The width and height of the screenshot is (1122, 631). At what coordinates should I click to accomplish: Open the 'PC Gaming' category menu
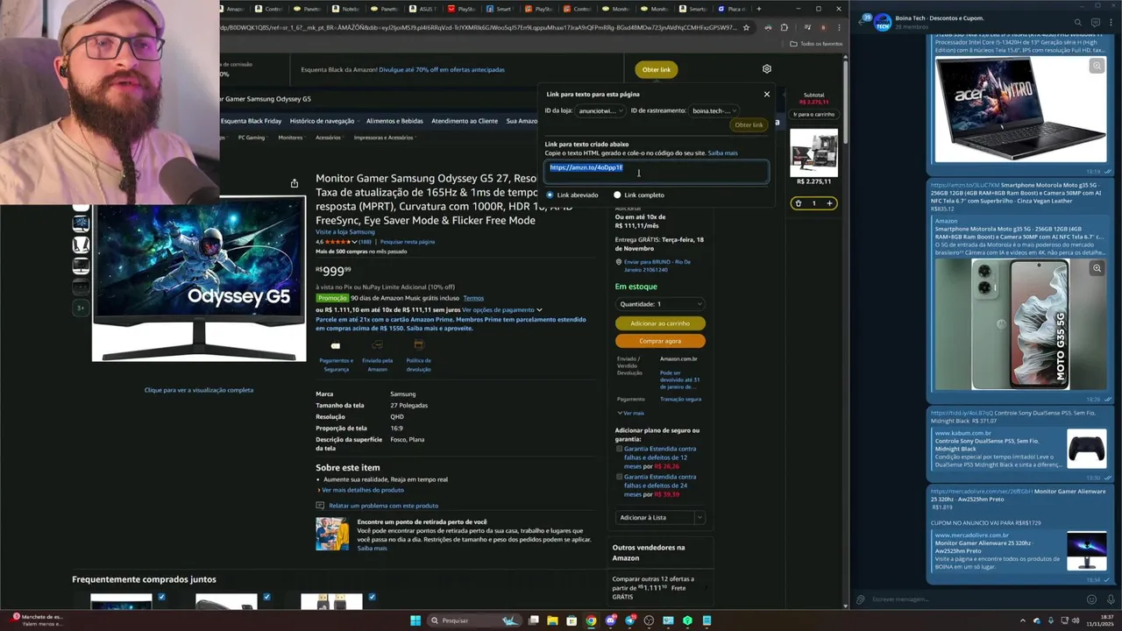[252, 138]
